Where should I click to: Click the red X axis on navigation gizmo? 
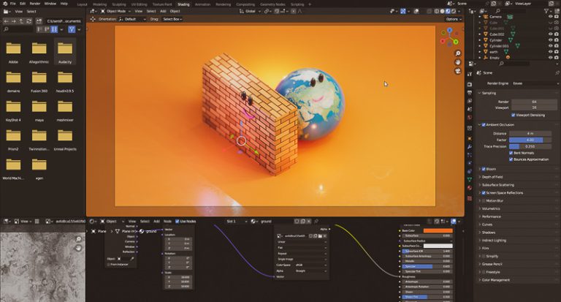[443, 41]
